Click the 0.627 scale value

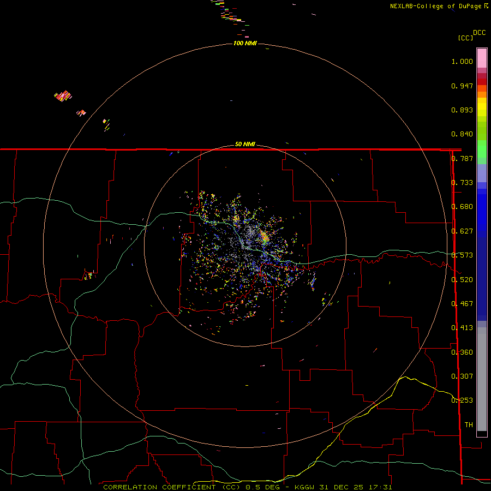(x=462, y=231)
